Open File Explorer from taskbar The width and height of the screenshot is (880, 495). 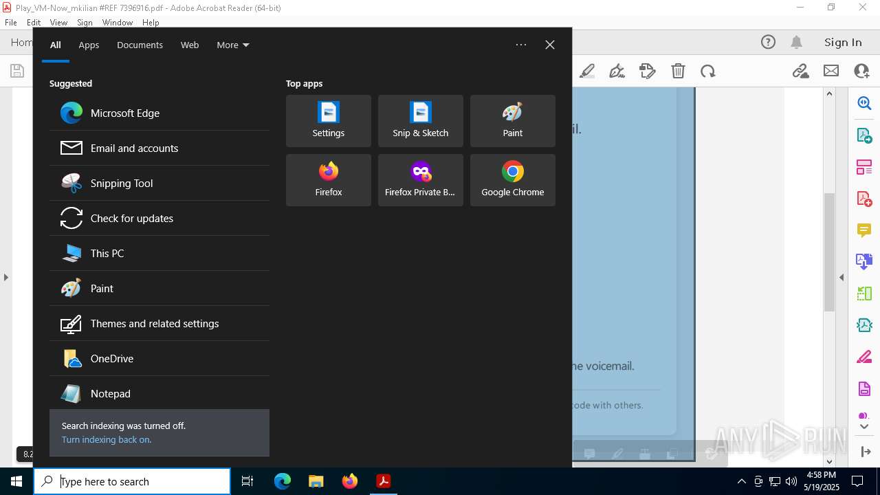coord(316,481)
